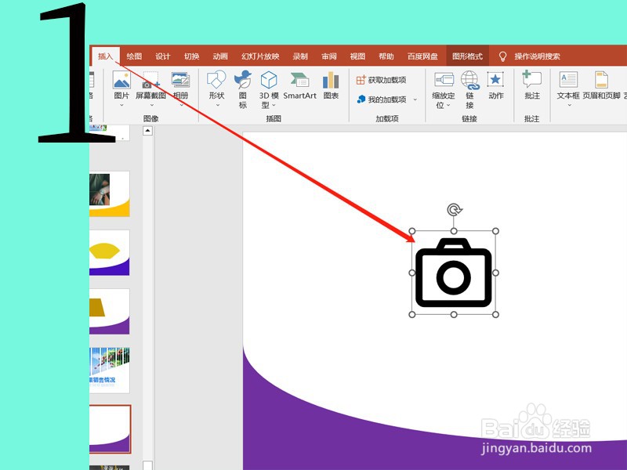The height and width of the screenshot is (470, 627).
Task: Open the 切换 transitions tab
Action: (191, 56)
